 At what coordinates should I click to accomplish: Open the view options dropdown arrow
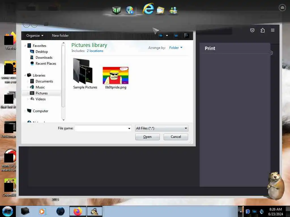[167, 36]
